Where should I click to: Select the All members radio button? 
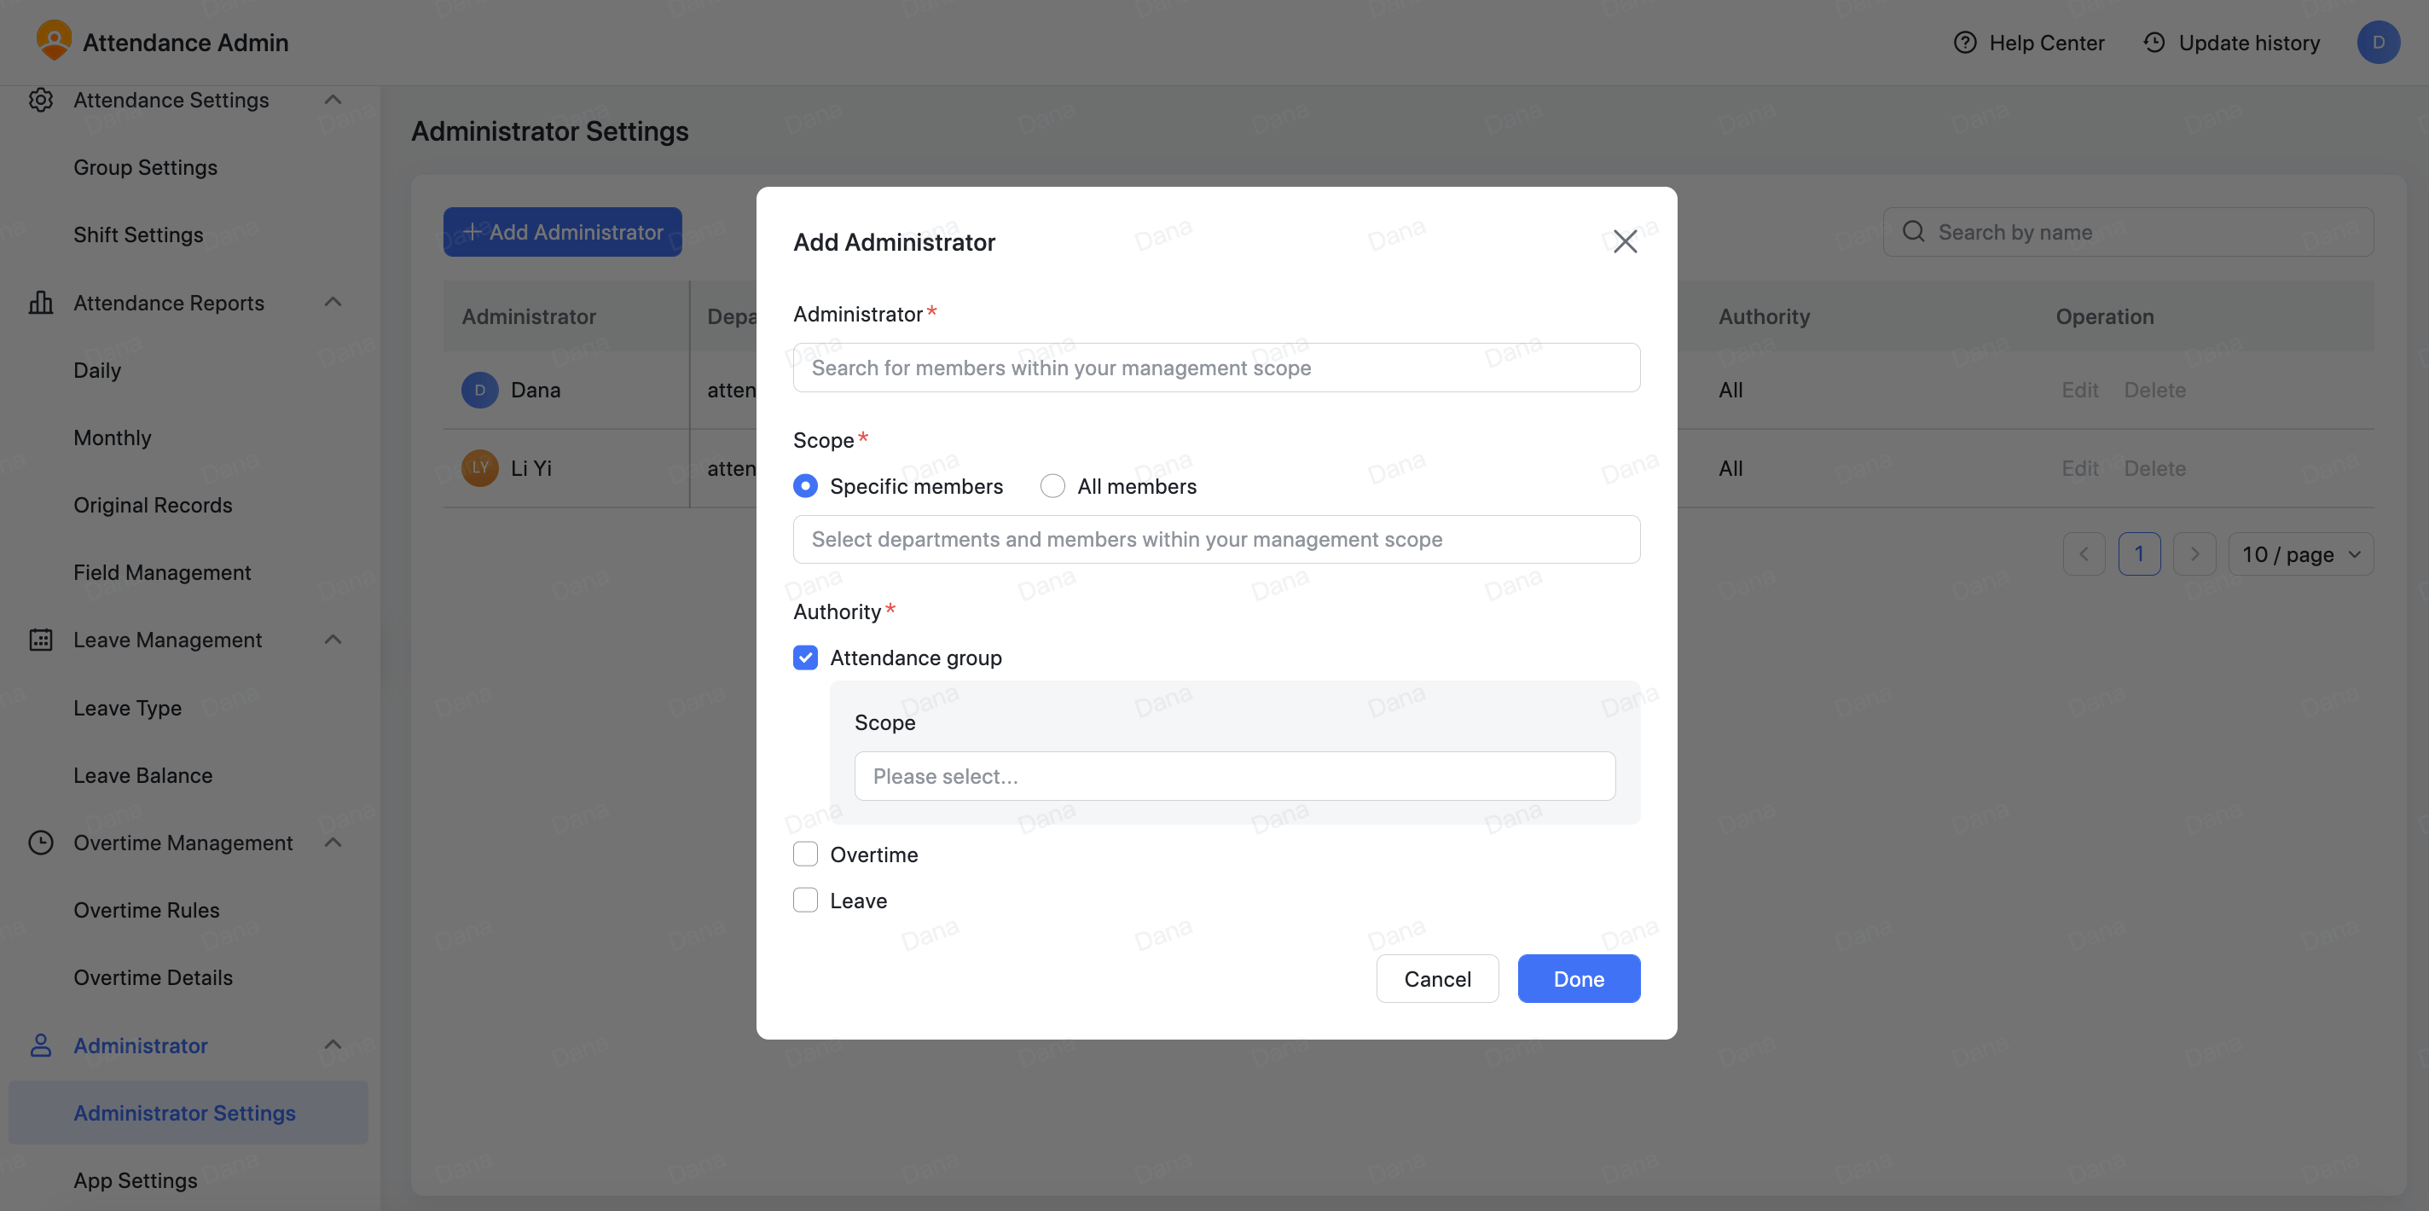click(1052, 484)
